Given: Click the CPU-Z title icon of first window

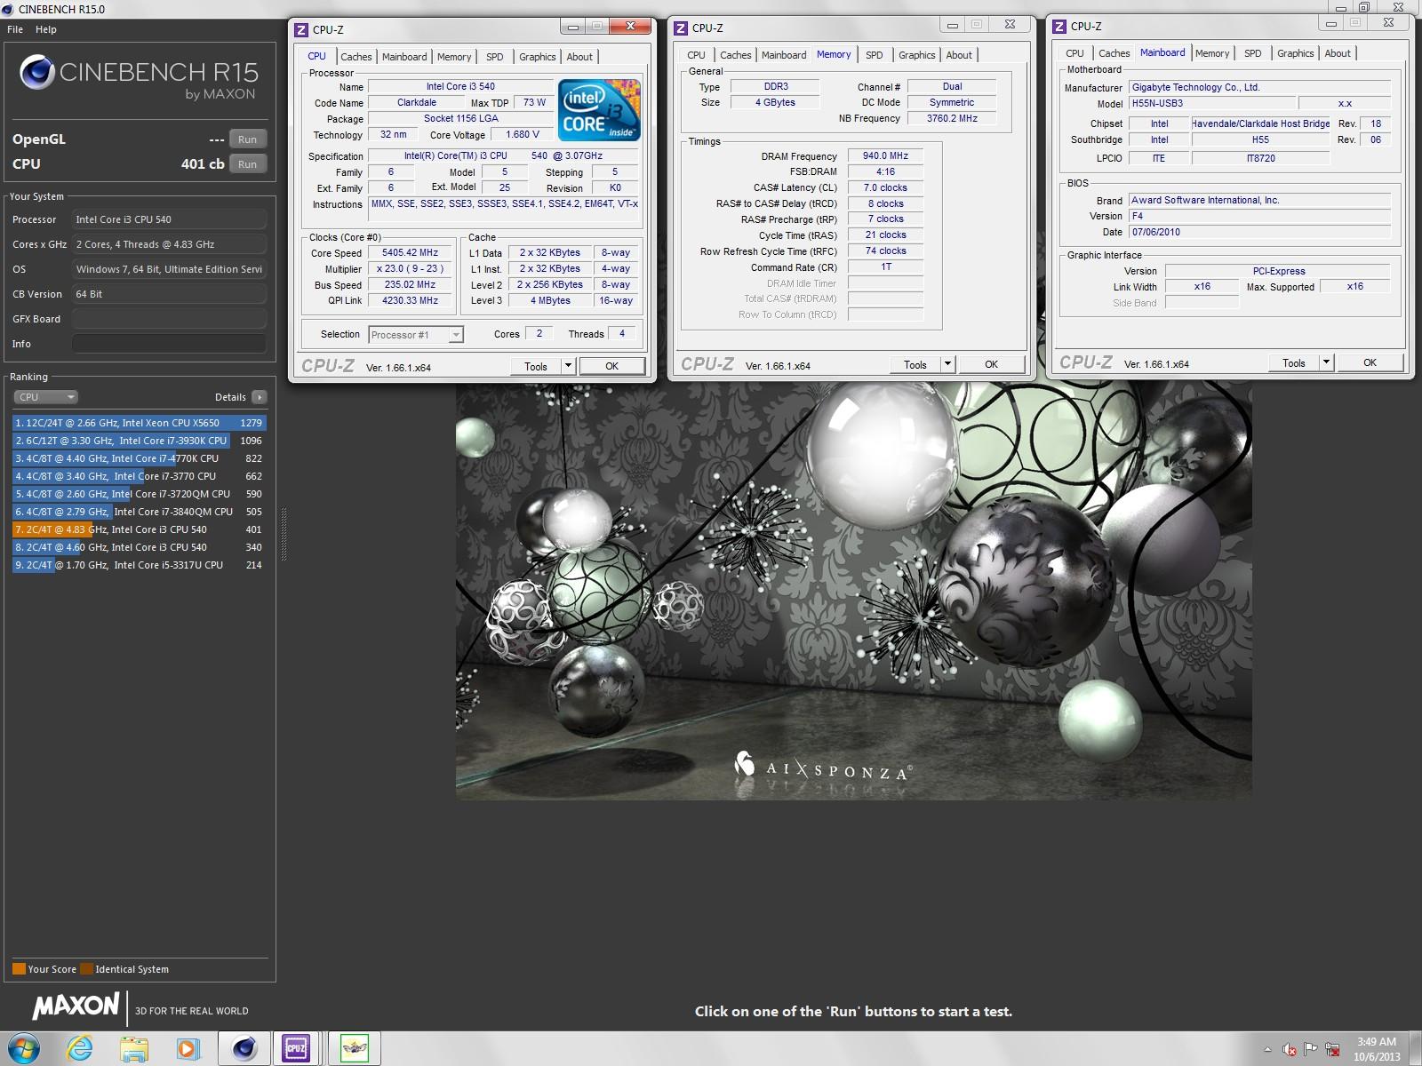Looking at the screenshot, I should pyautogui.click(x=301, y=29).
